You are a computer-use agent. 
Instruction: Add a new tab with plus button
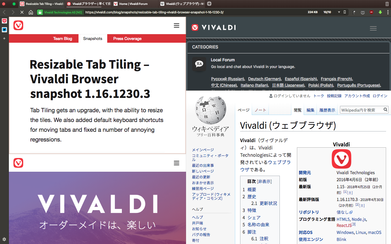pos(209,4)
